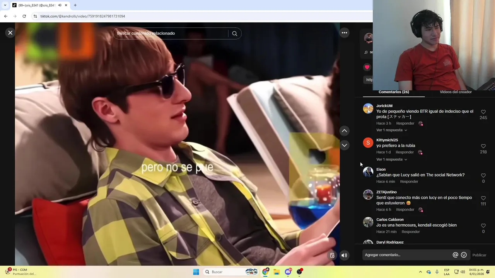
Task: Open OBS Studio from the taskbar
Action: click(299, 272)
